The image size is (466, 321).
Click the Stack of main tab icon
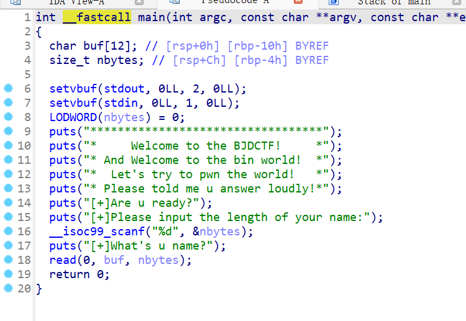click(x=334, y=2)
